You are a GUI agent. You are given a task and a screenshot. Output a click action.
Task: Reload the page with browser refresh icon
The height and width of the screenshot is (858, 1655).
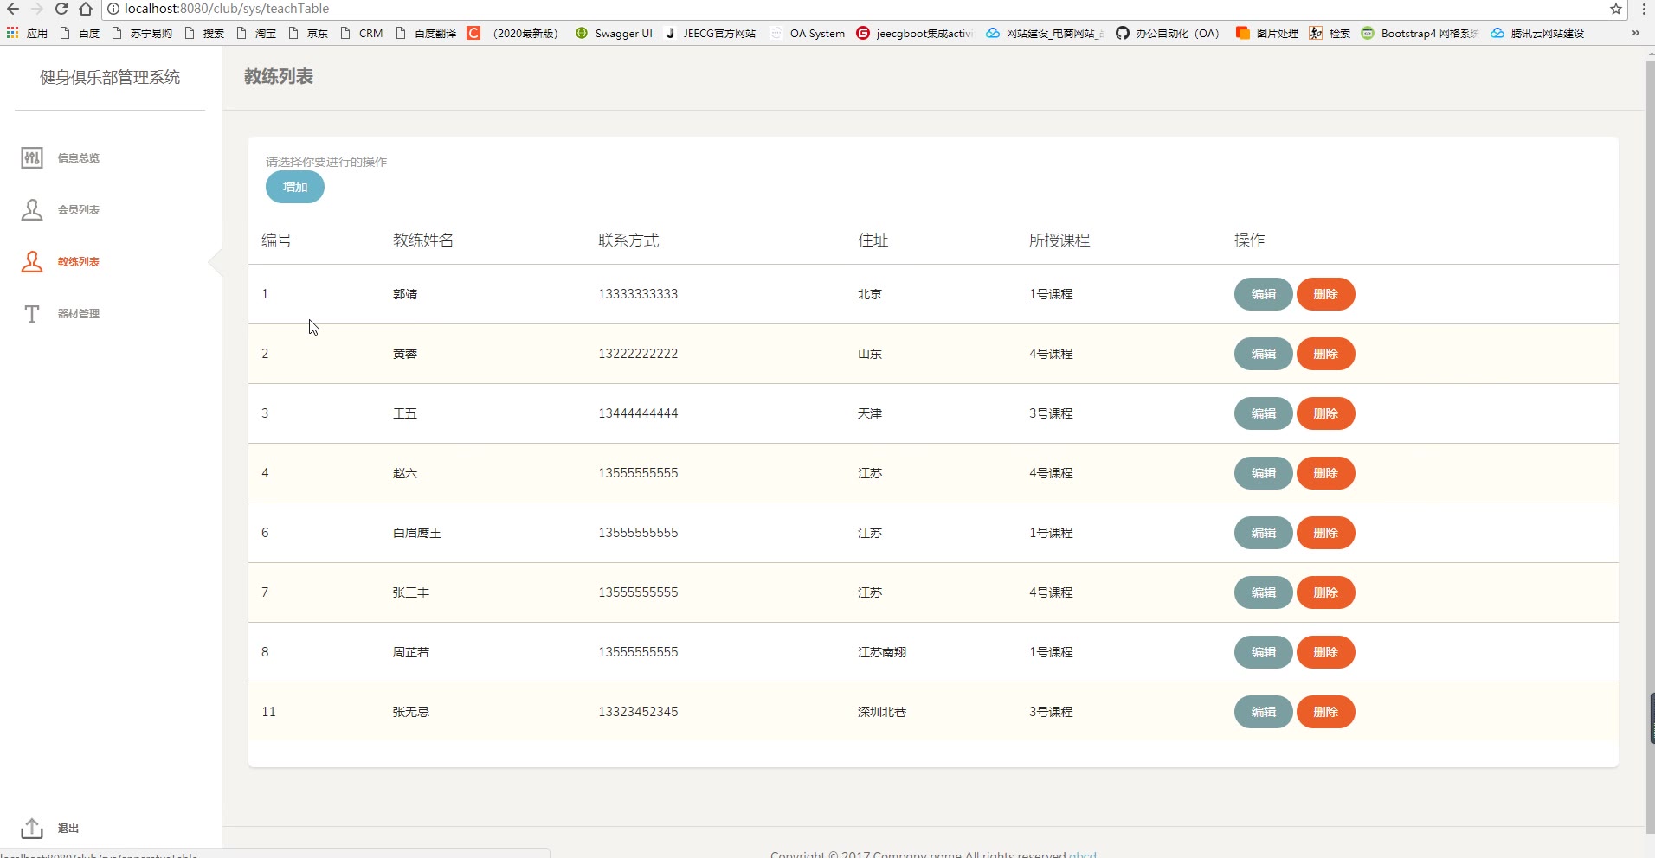(61, 9)
